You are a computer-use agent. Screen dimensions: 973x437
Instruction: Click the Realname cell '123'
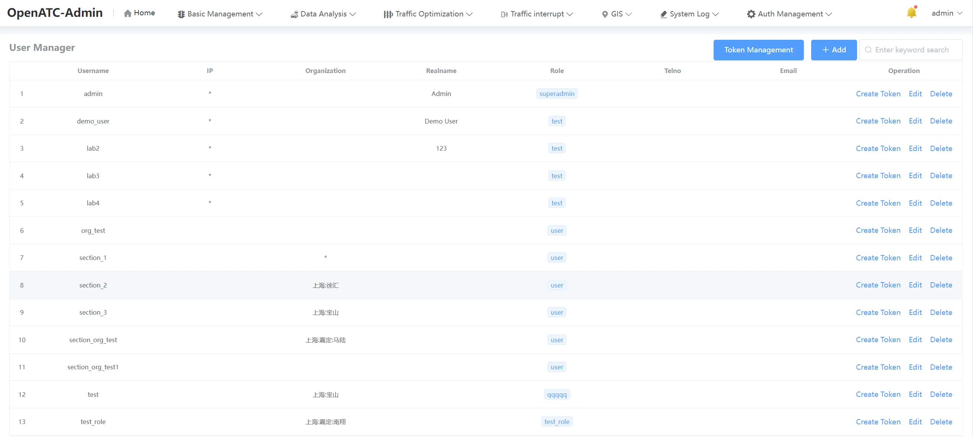[441, 149]
